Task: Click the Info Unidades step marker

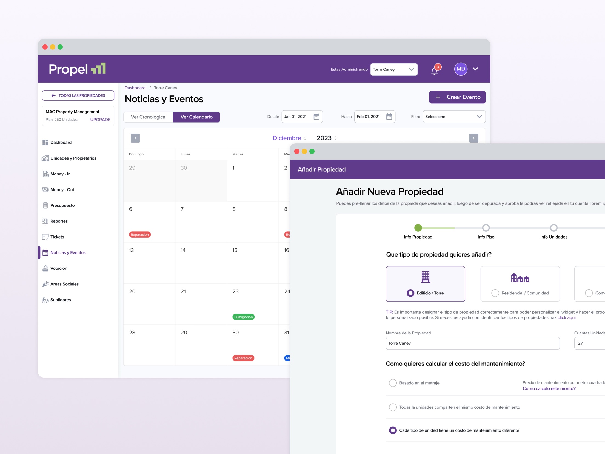Action: pos(553,228)
